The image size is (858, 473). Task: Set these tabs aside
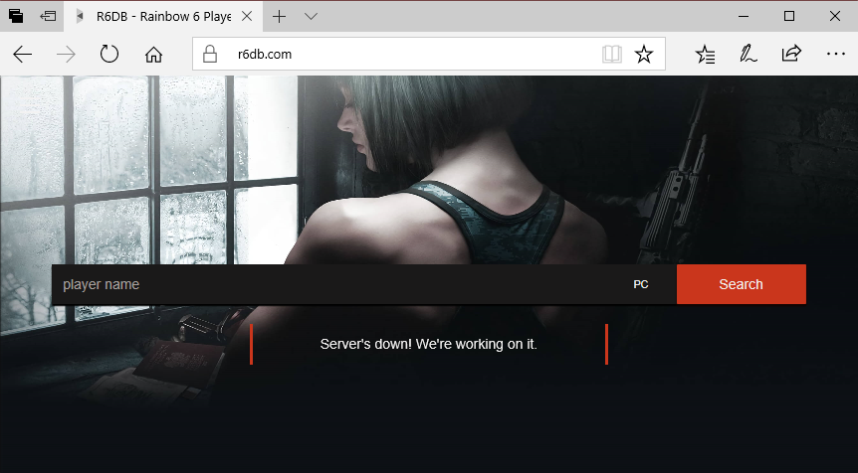pos(48,16)
